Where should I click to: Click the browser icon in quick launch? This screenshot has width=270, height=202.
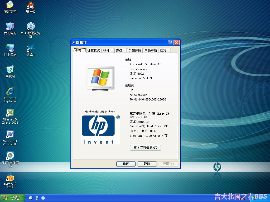point(43,198)
